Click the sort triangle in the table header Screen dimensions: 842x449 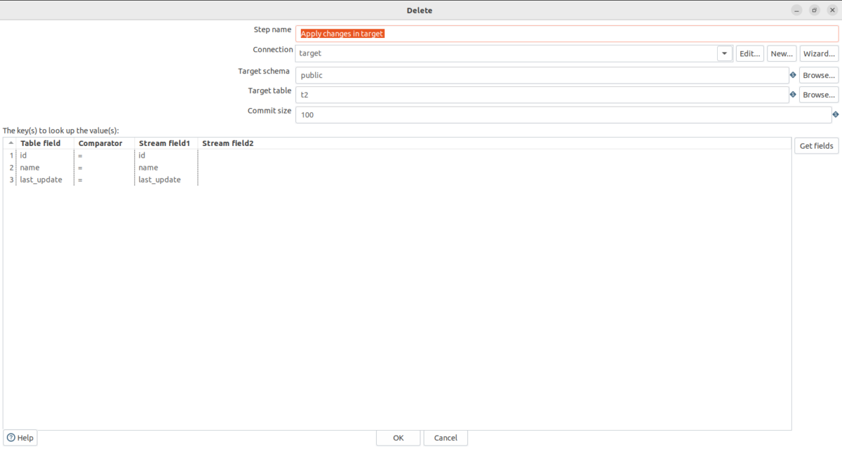[x=10, y=143]
